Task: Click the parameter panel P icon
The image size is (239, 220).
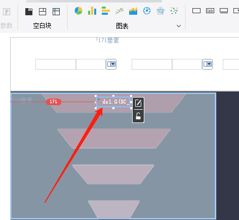Action: point(7,12)
